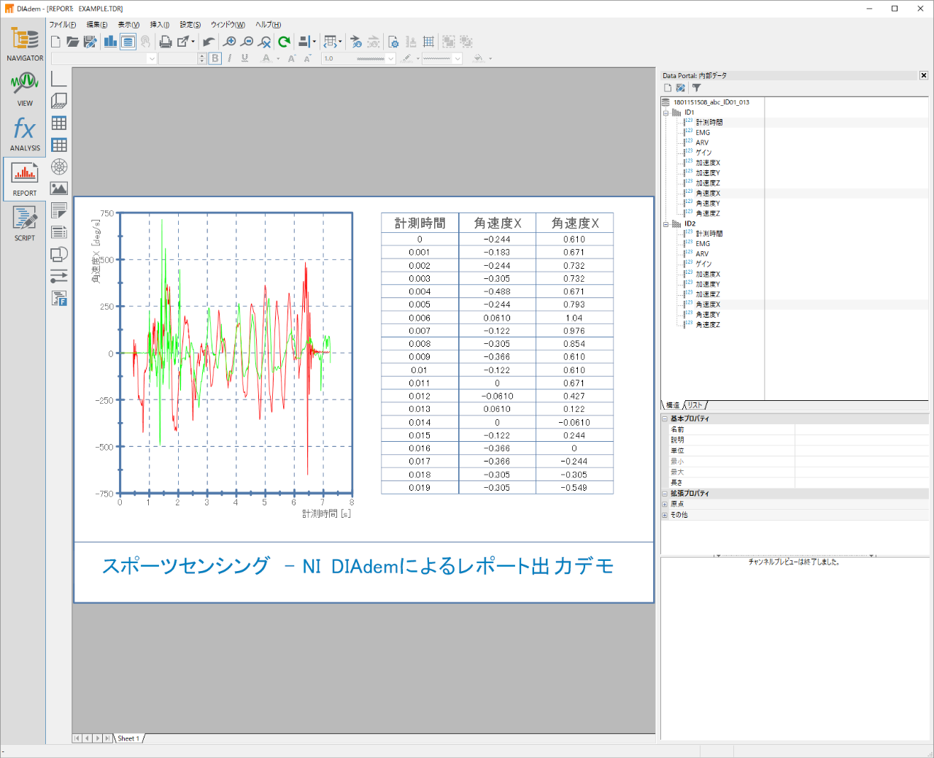Open the ANALYSIS panel
Screen dimensions: 934x758
(x=25, y=134)
